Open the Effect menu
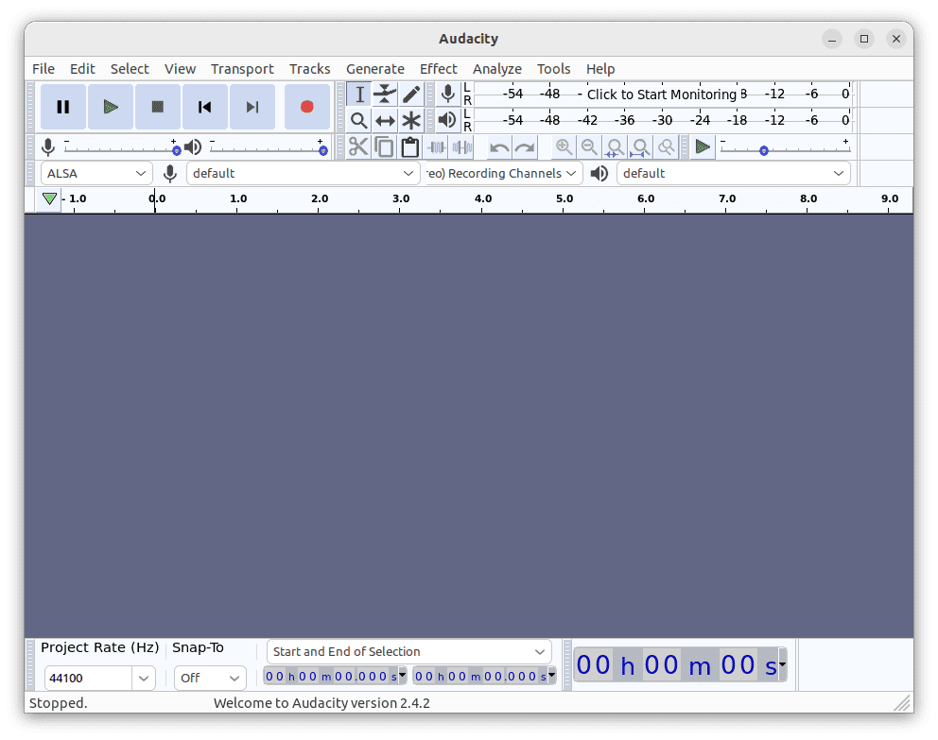This screenshot has height=740, width=938. point(438,68)
